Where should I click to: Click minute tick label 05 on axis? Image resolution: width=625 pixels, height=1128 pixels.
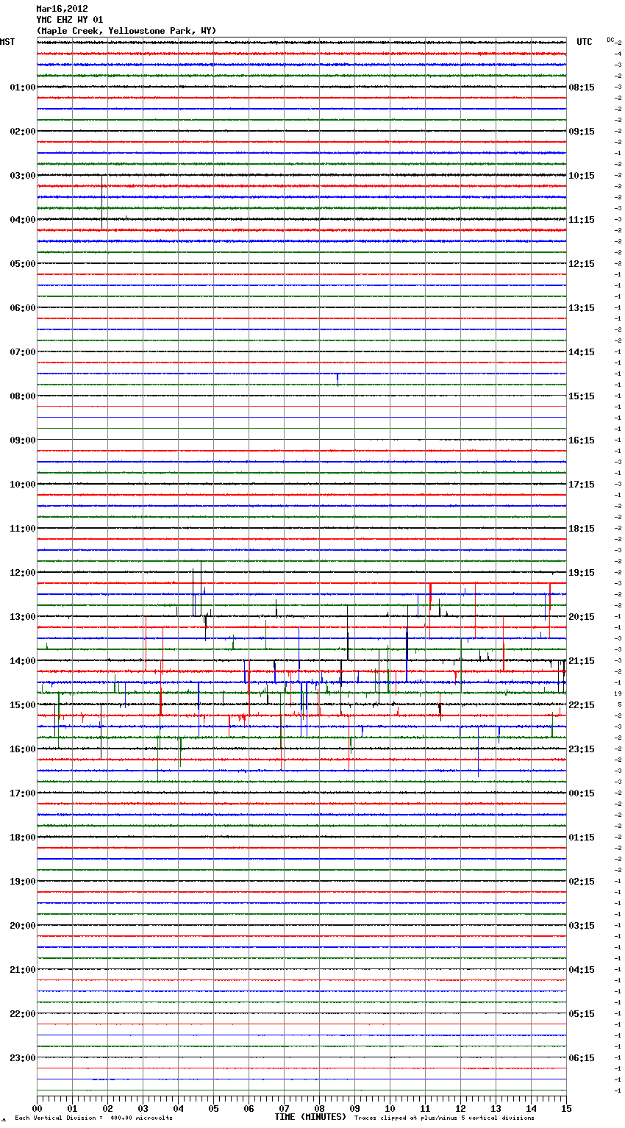[x=213, y=1109]
